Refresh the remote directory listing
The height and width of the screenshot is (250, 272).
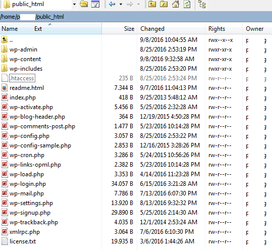(187, 4)
